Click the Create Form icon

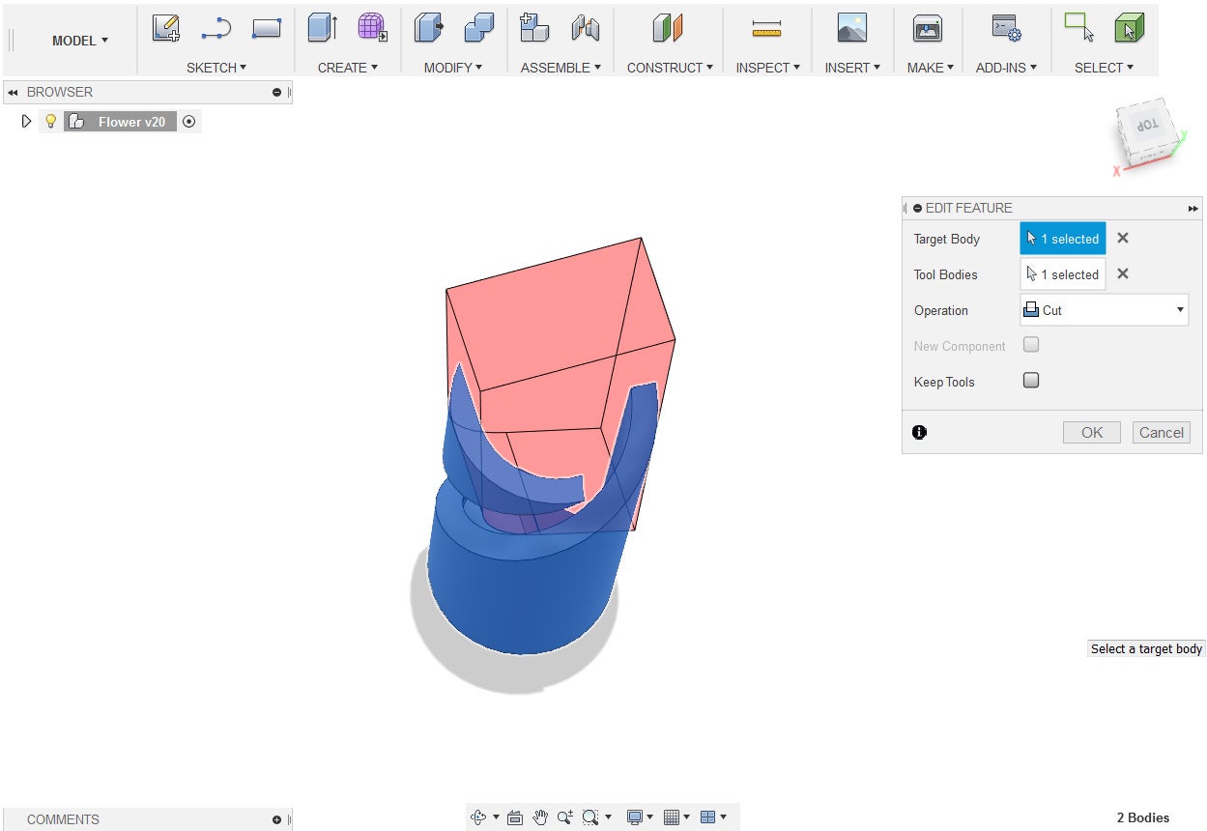pos(372,29)
